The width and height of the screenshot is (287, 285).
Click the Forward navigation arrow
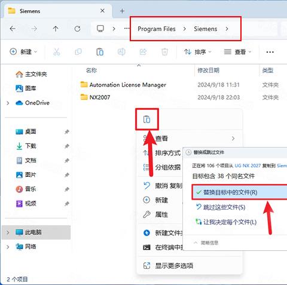pyautogui.click(x=34, y=29)
